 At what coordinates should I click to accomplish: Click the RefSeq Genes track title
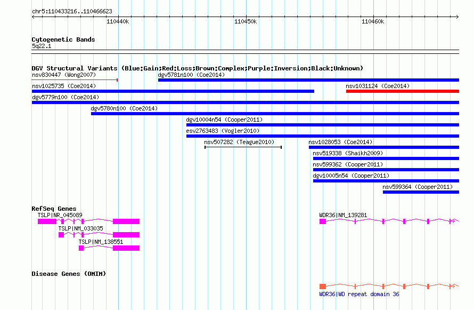tap(54, 209)
